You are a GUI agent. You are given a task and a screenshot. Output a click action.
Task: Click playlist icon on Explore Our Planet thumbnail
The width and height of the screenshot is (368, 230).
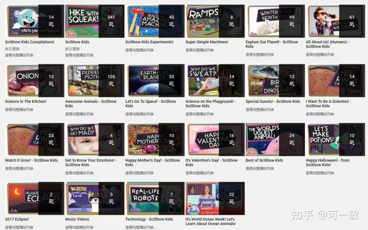[292, 24]
